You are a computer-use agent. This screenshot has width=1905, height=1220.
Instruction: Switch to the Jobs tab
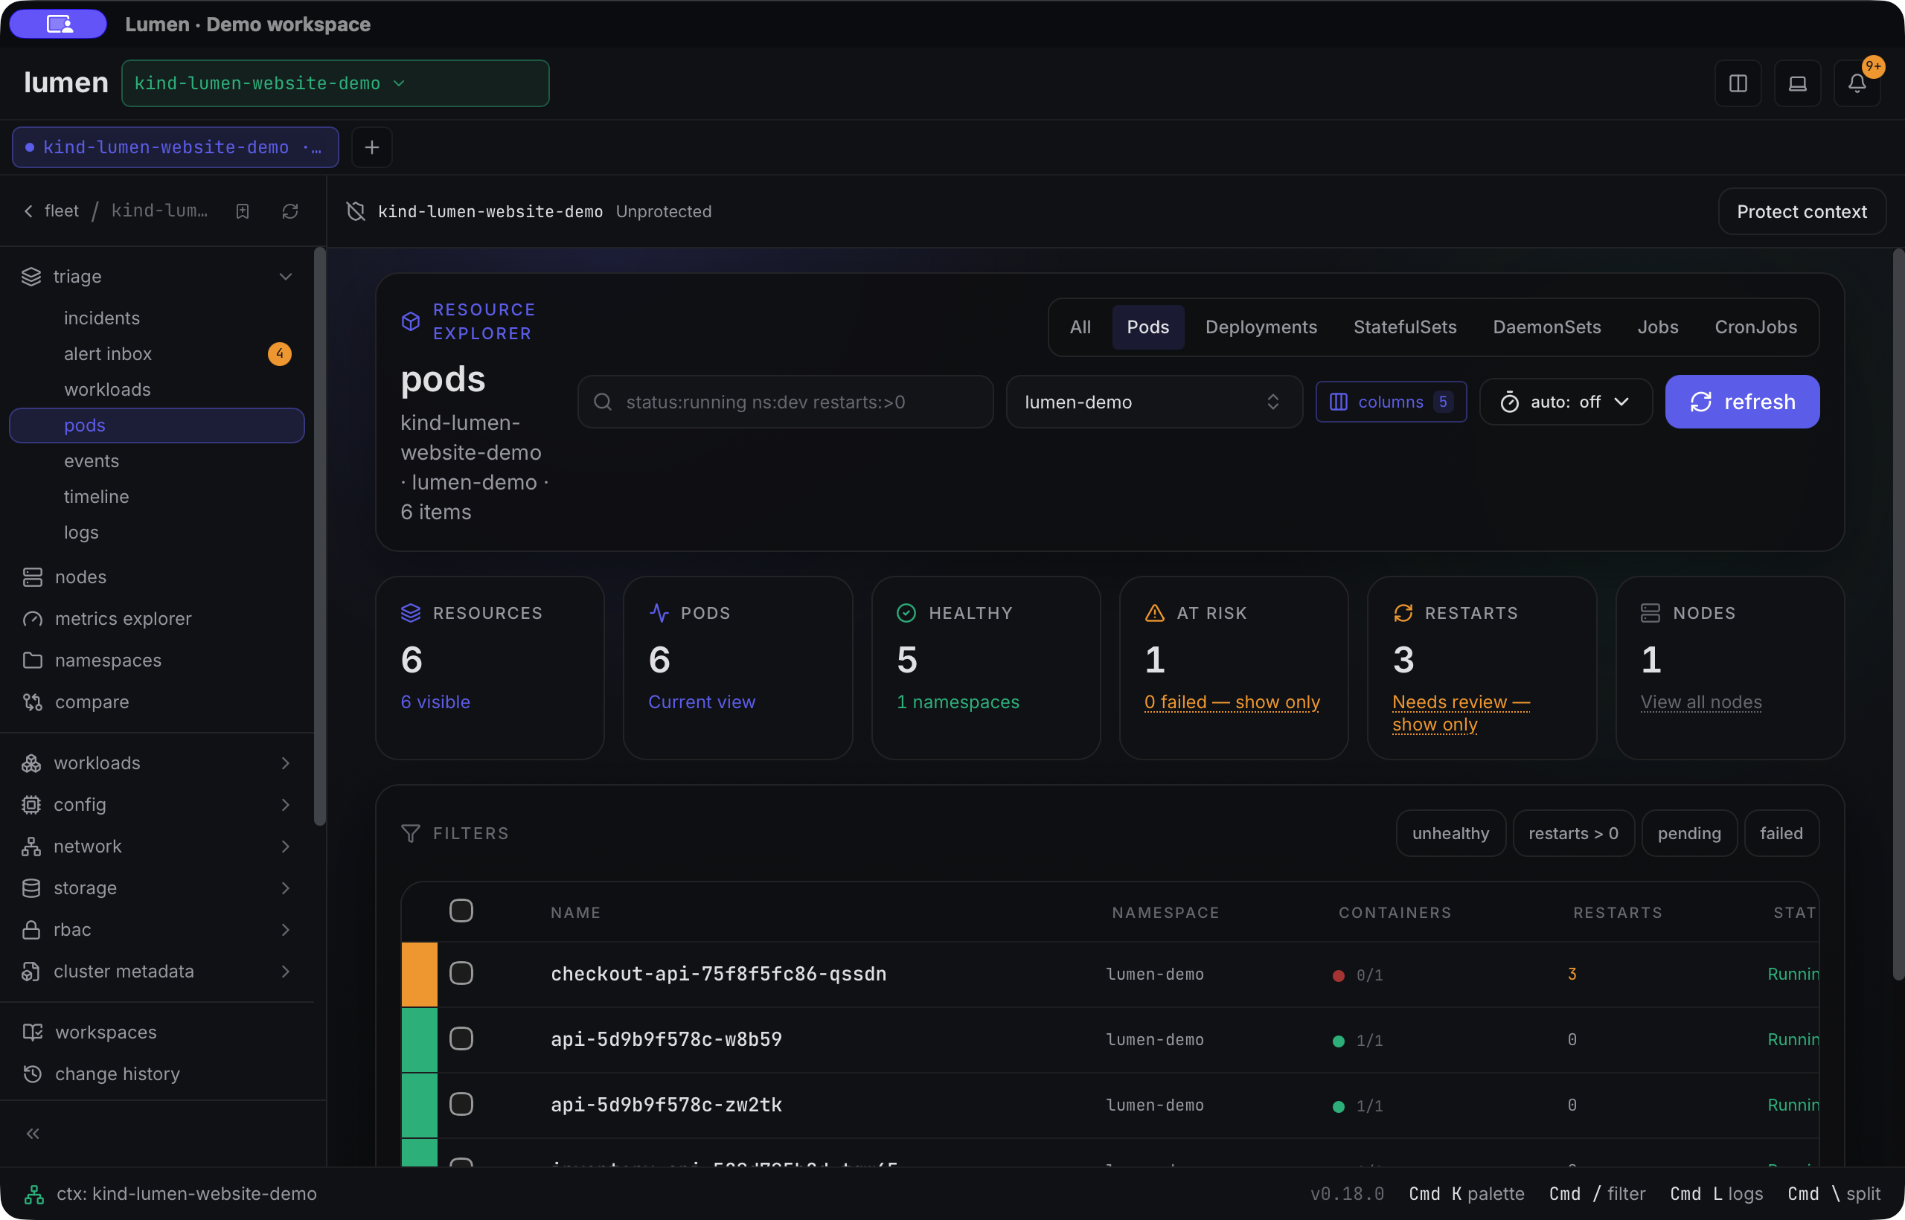point(1658,327)
